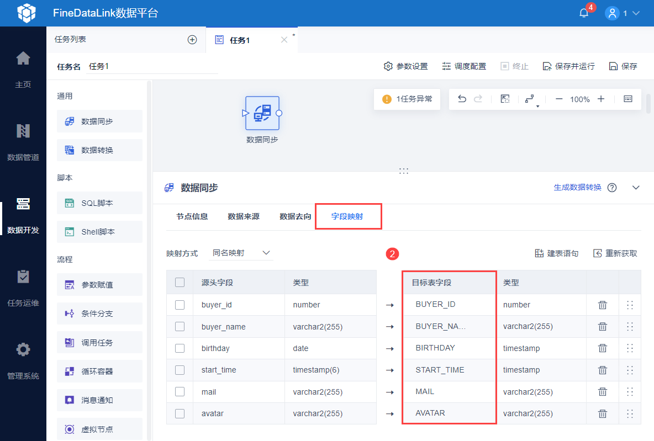This screenshot has width=654, height=441.
Task: Open 数据管道 in sidebar
Action: point(23,142)
